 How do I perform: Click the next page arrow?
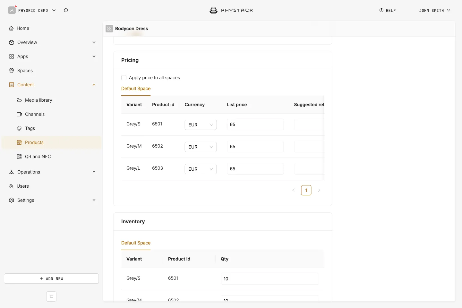(319, 190)
